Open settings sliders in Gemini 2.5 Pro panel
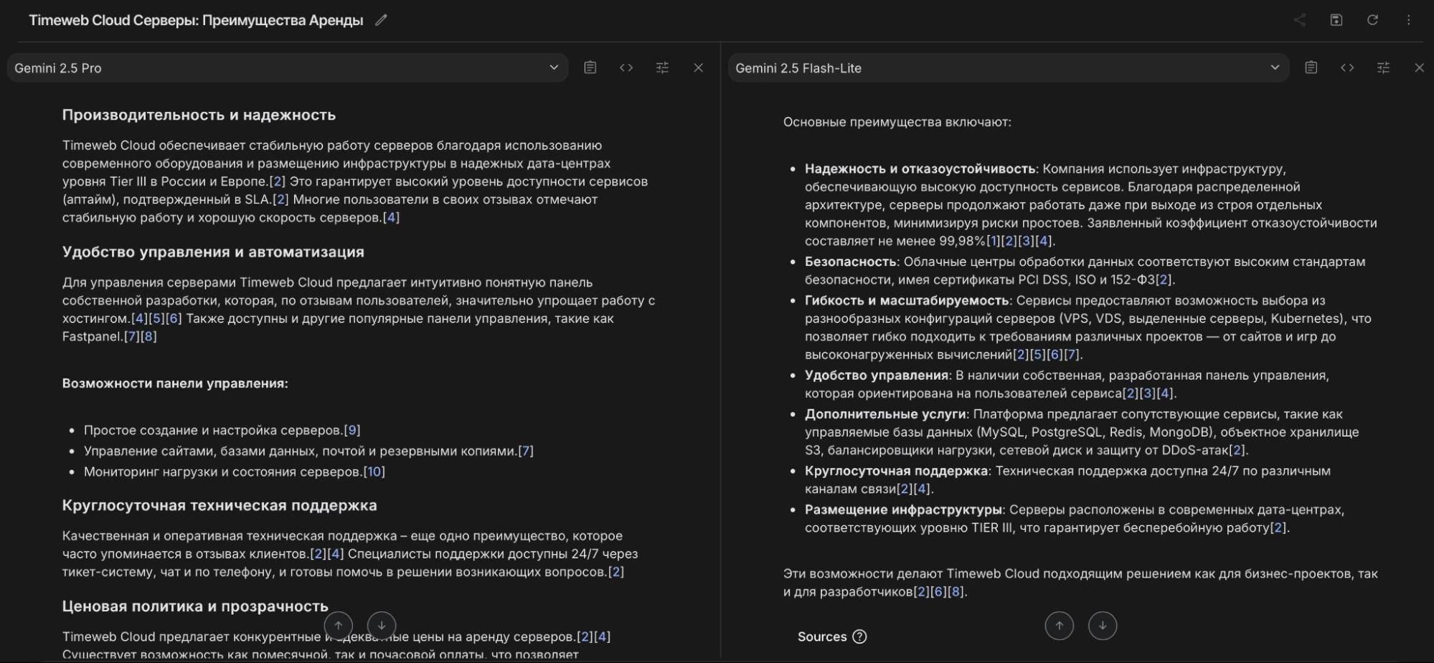Viewport: 1434px width, 663px height. 662,67
